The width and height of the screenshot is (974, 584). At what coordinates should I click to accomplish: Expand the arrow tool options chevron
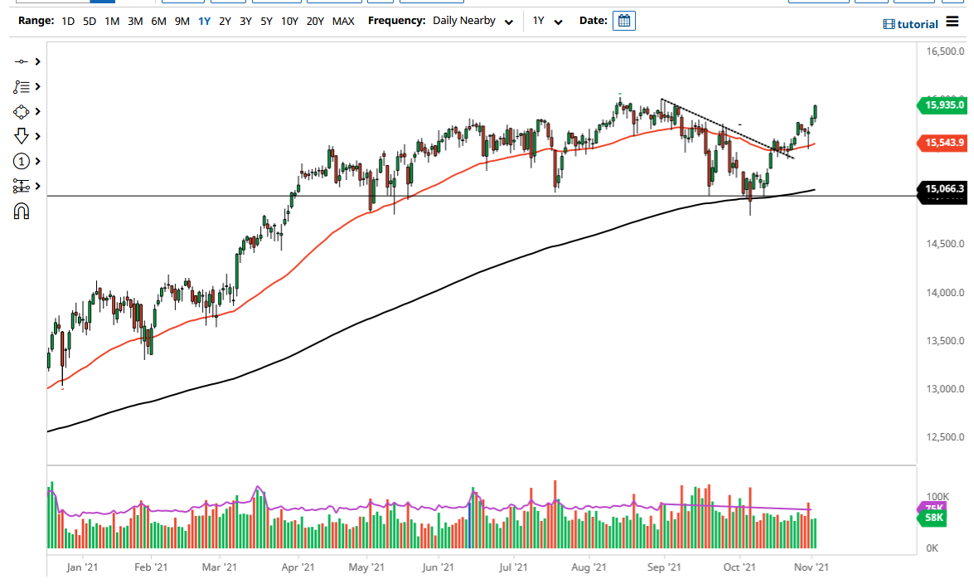[x=36, y=136]
